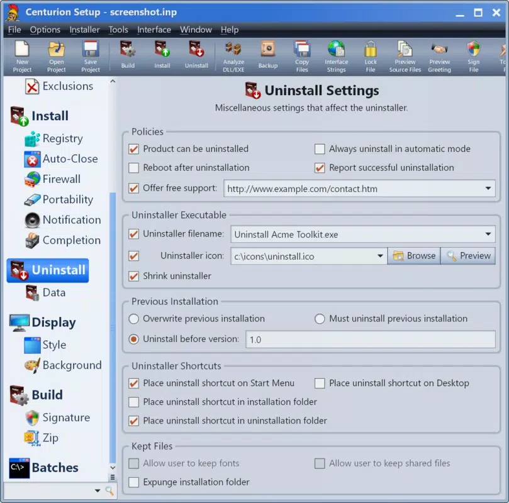Image resolution: width=509 pixels, height=503 pixels.
Task: Open Signature page in sidebar
Action: [57, 417]
